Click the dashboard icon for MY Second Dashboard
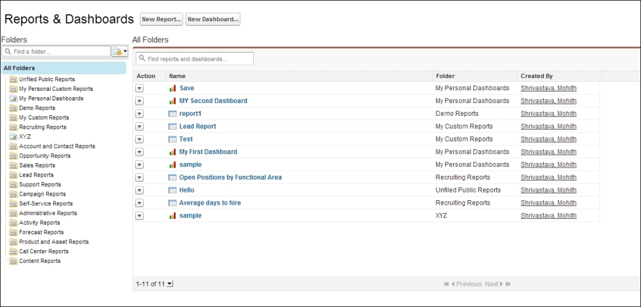 [x=172, y=101]
